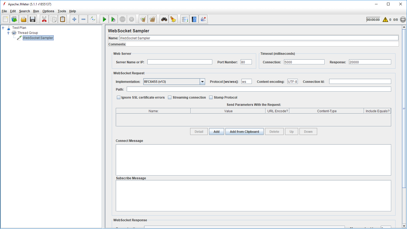Click the New test plan toolbar icon
This screenshot has height=229, width=407.
tap(5, 19)
